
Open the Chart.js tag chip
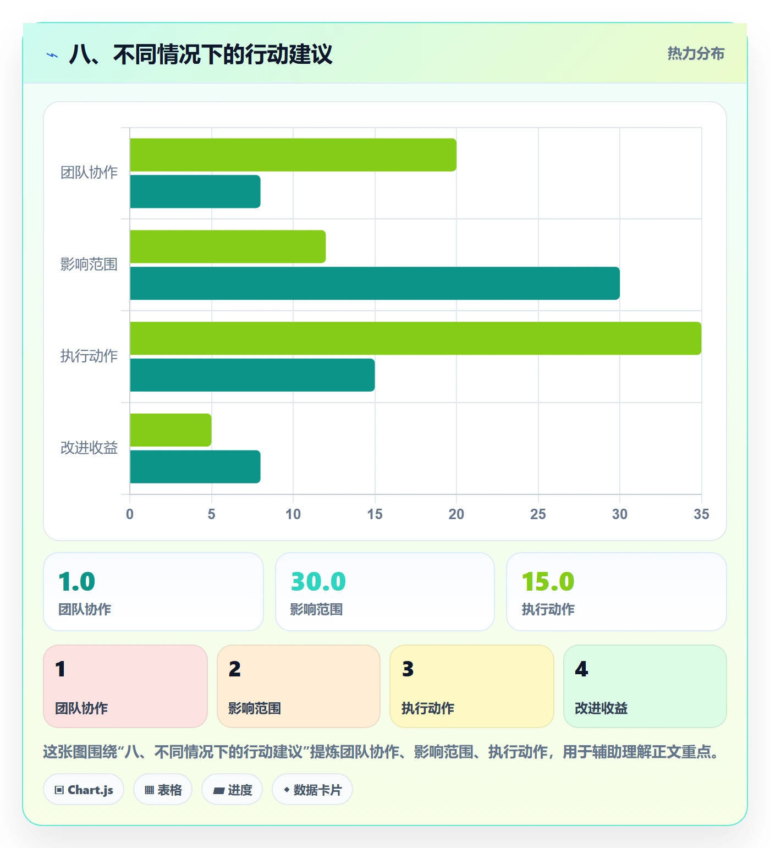point(84,790)
